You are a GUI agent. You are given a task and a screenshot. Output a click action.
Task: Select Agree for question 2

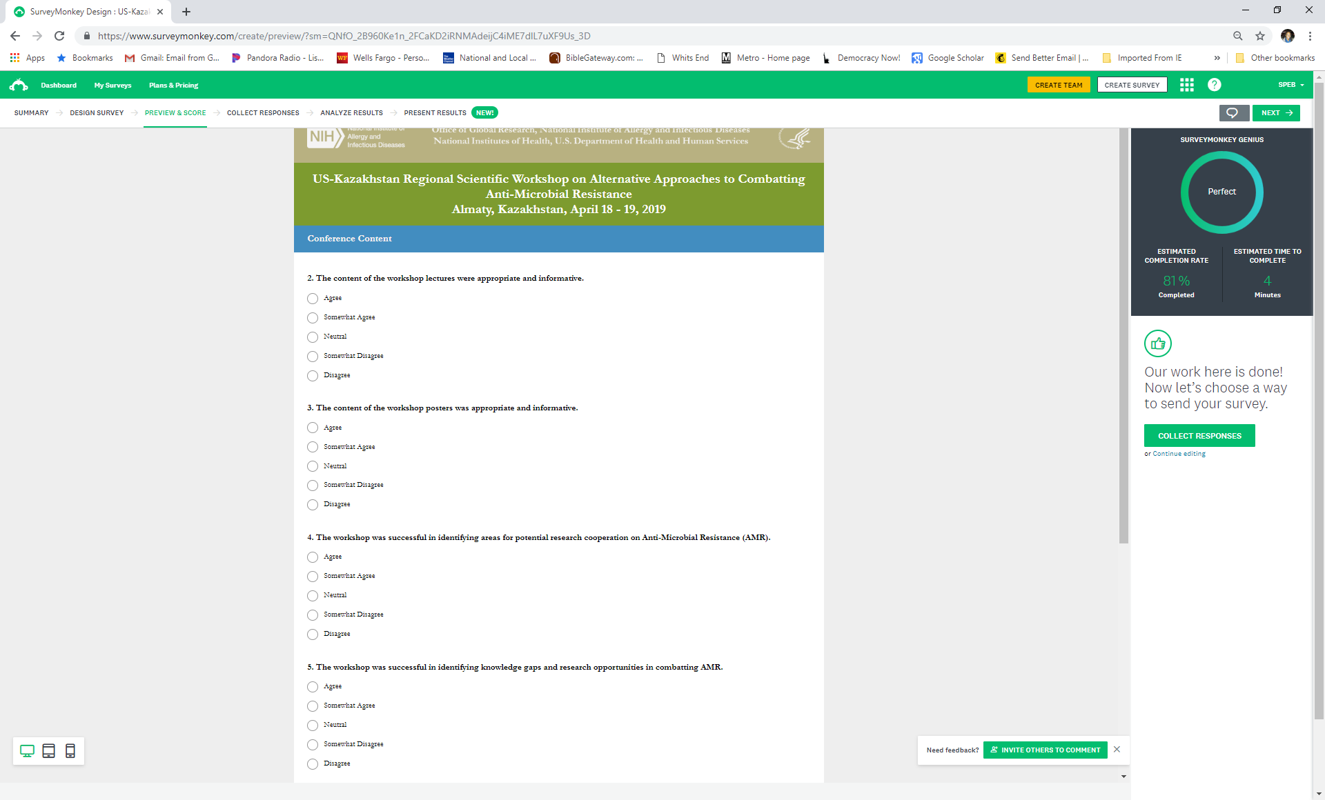point(313,299)
